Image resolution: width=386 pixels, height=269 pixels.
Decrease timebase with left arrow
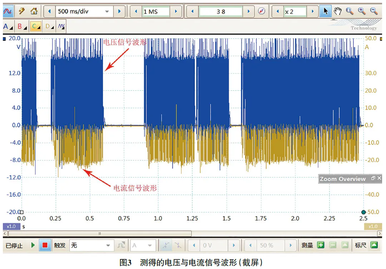click(49, 11)
